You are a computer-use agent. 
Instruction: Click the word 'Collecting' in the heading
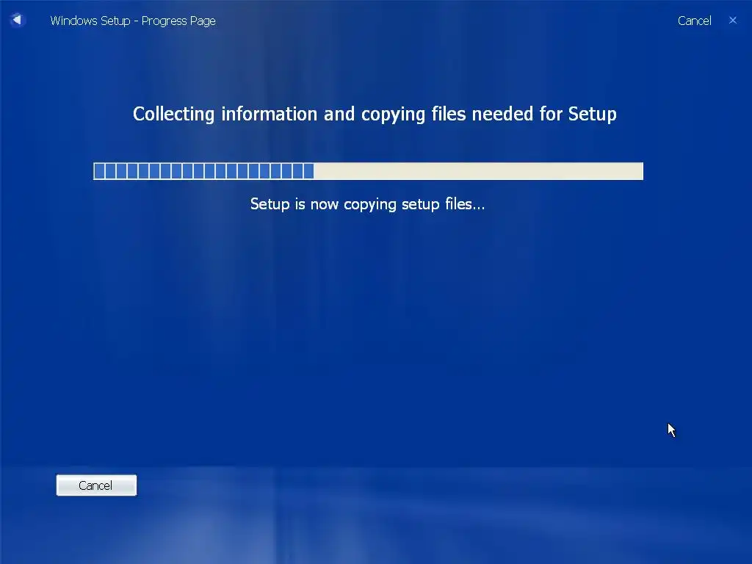173,114
